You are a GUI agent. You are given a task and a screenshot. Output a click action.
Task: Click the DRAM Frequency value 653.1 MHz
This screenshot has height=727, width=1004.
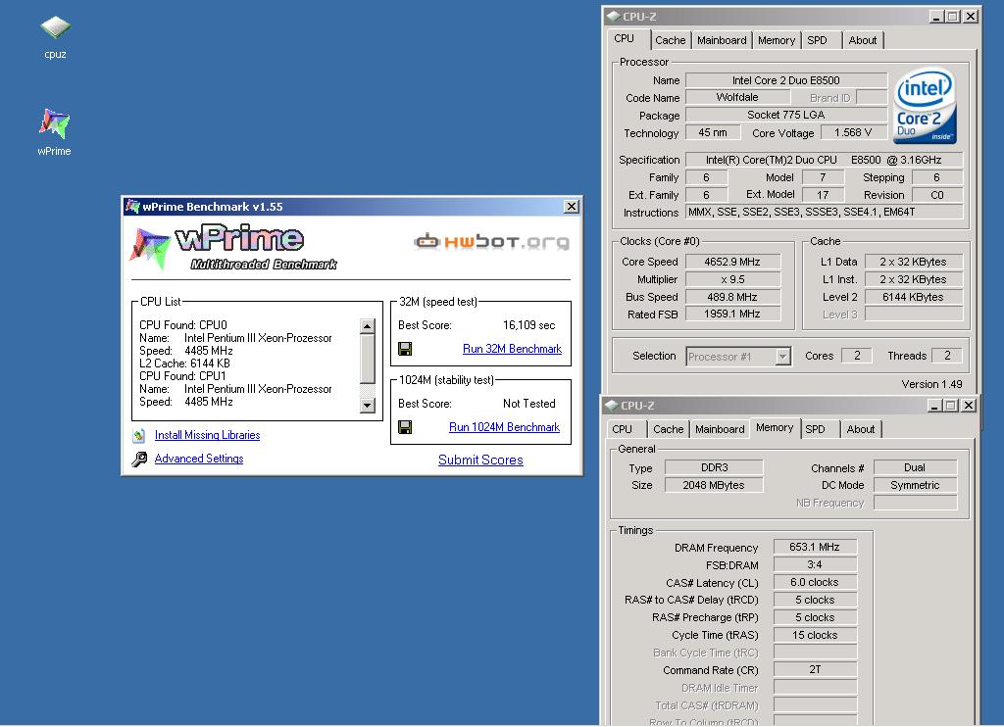(x=815, y=547)
